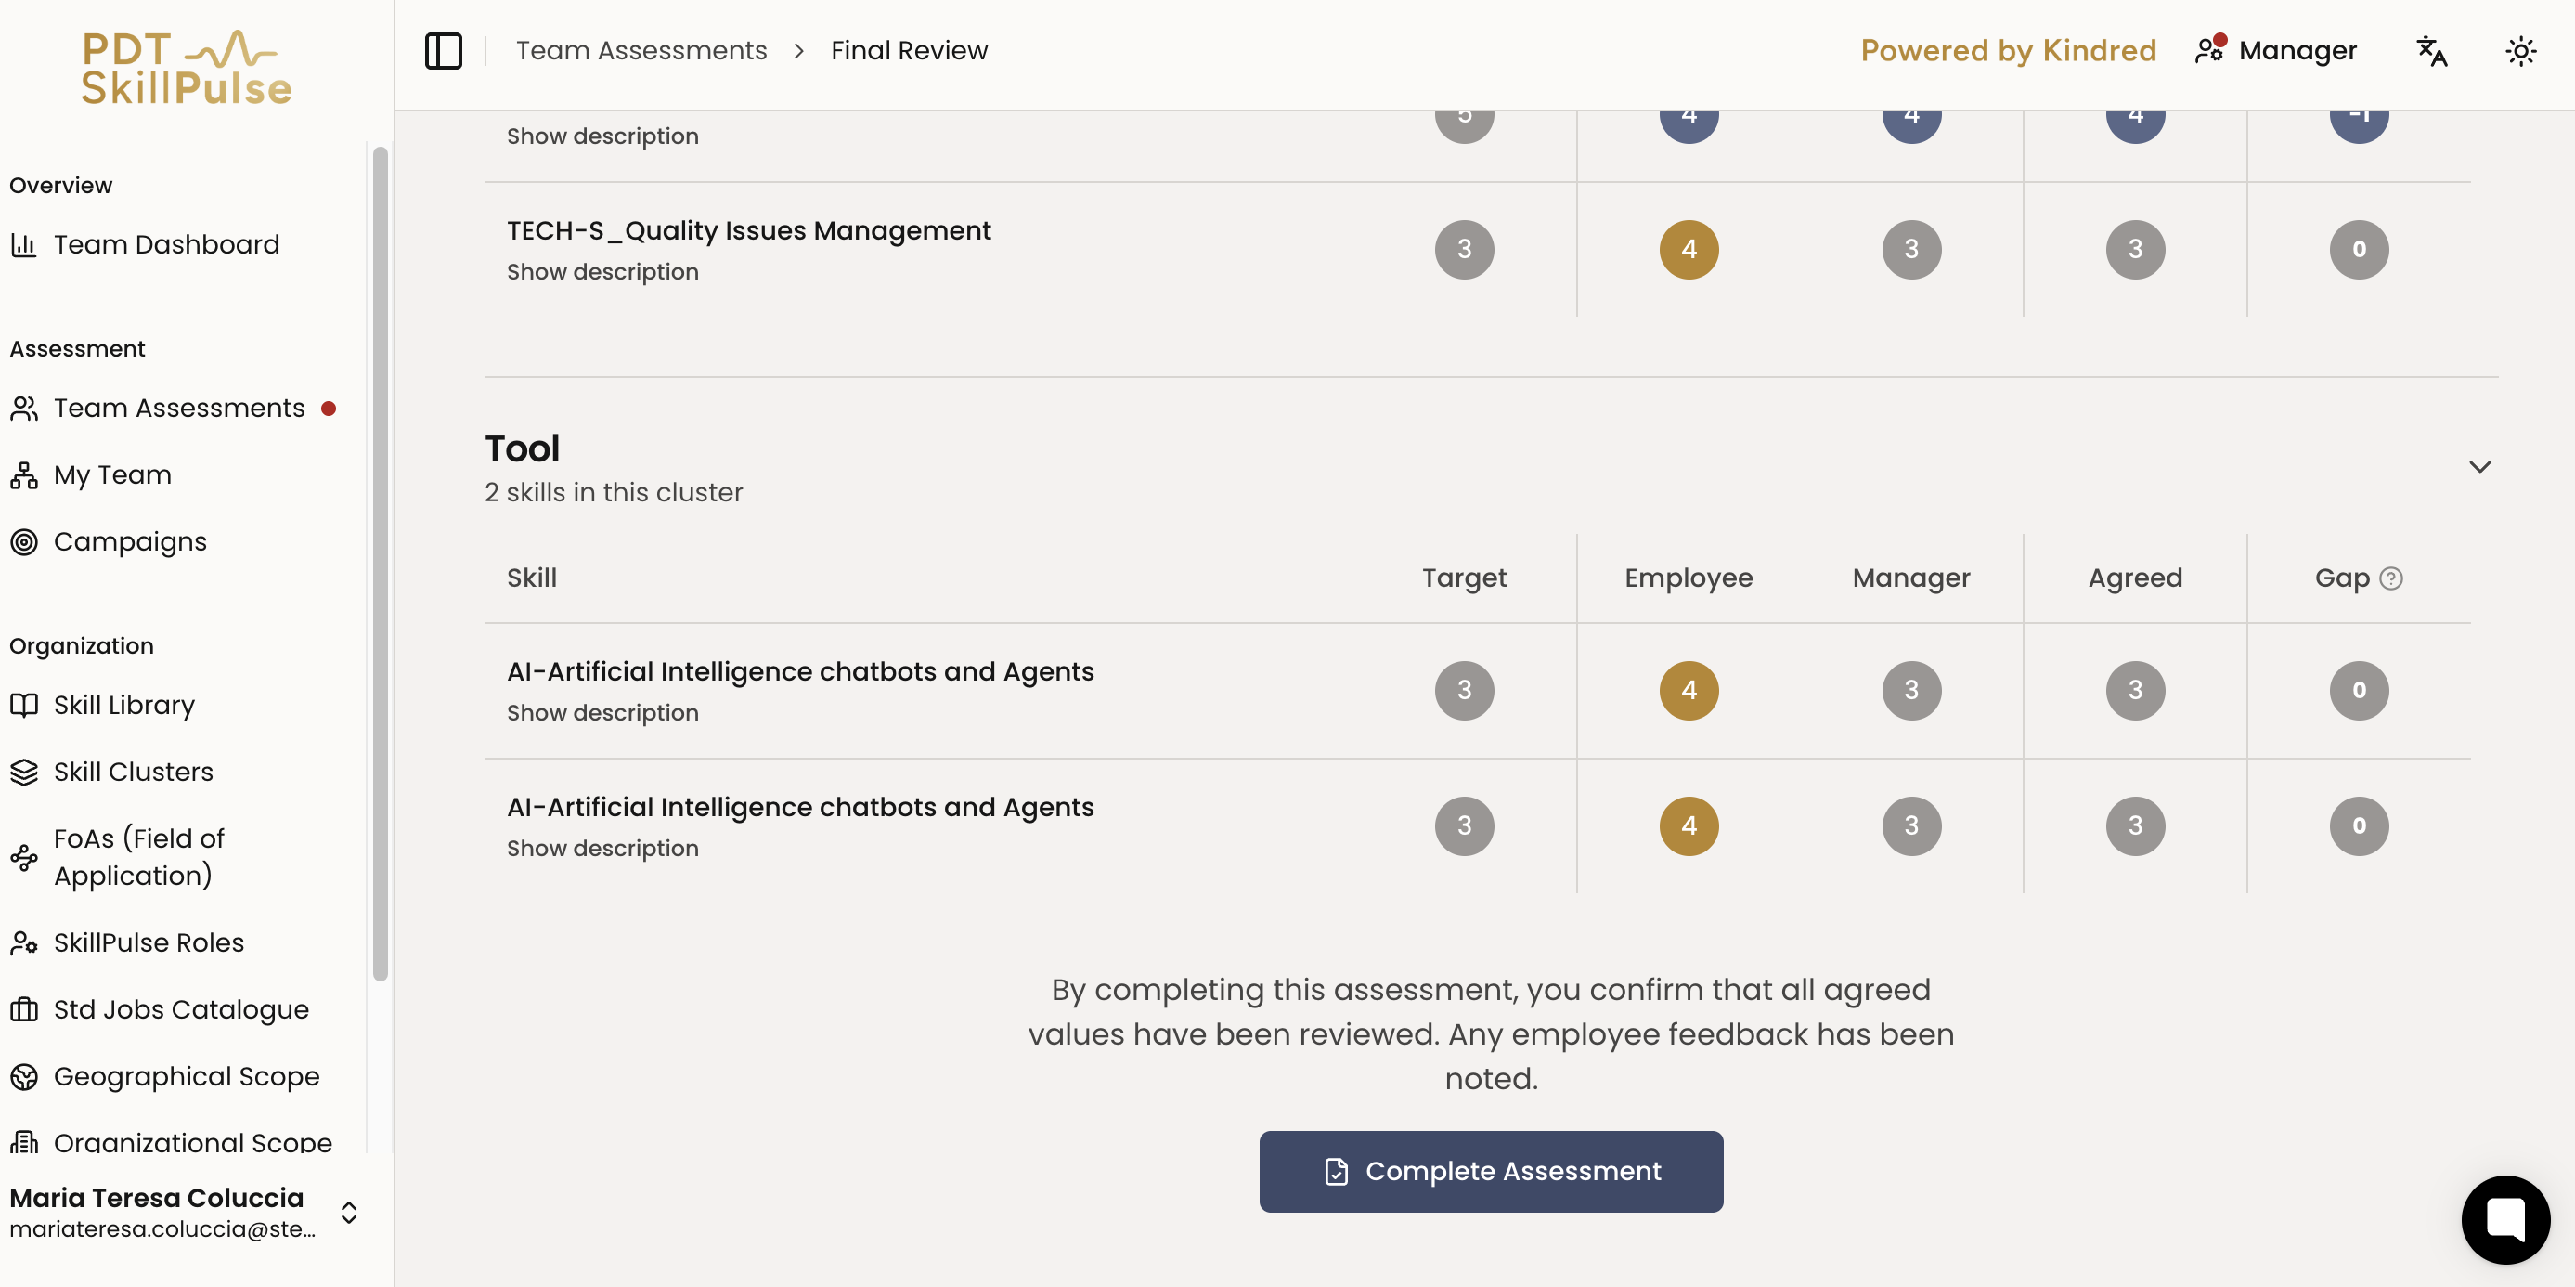This screenshot has height=1287, width=2575.
Task: Open Team Assessments in the sidebar
Action: 179,408
